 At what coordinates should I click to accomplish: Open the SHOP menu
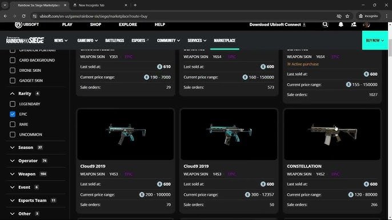(95, 25)
